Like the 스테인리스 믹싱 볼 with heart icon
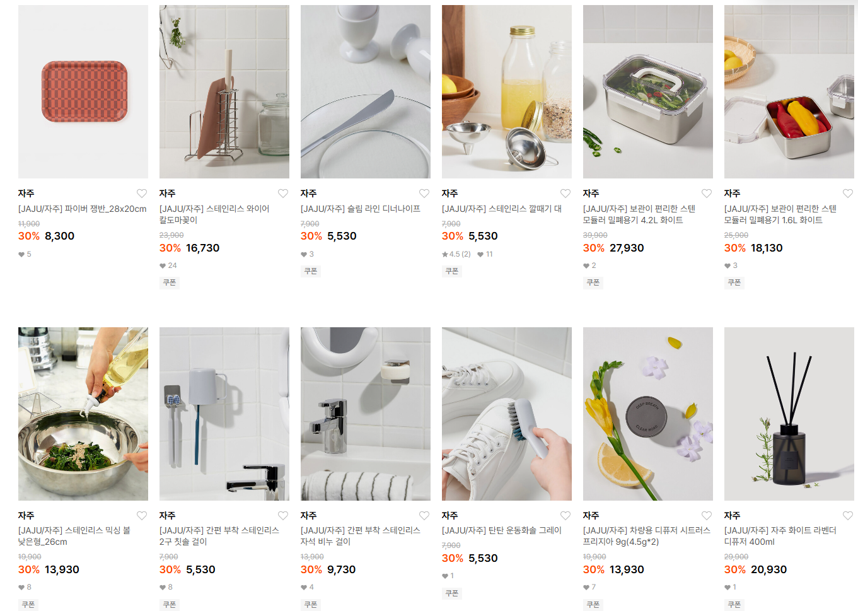858x611 pixels. coord(142,516)
